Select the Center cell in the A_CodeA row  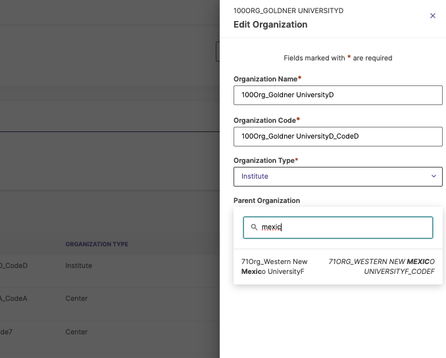tap(76, 299)
